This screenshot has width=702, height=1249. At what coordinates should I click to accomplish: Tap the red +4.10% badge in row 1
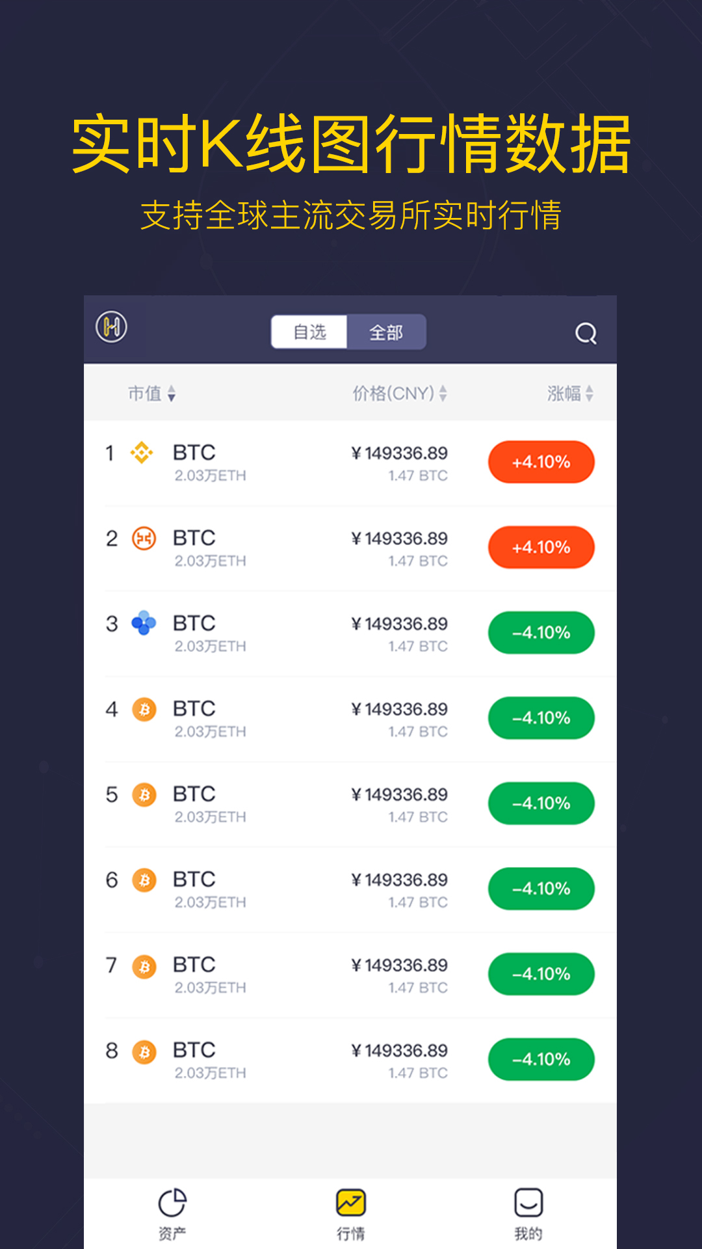click(x=541, y=463)
